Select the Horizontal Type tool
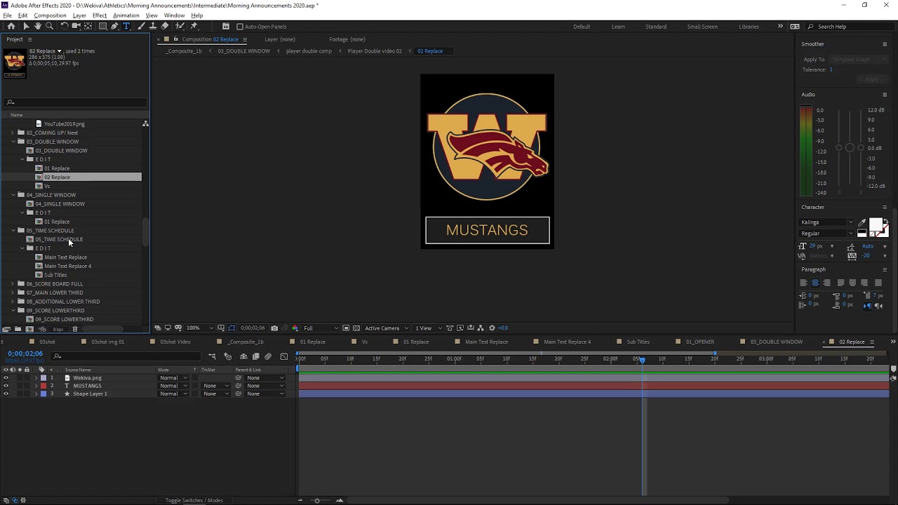Viewport: 898px width, 505px height. [x=126, y=26]
